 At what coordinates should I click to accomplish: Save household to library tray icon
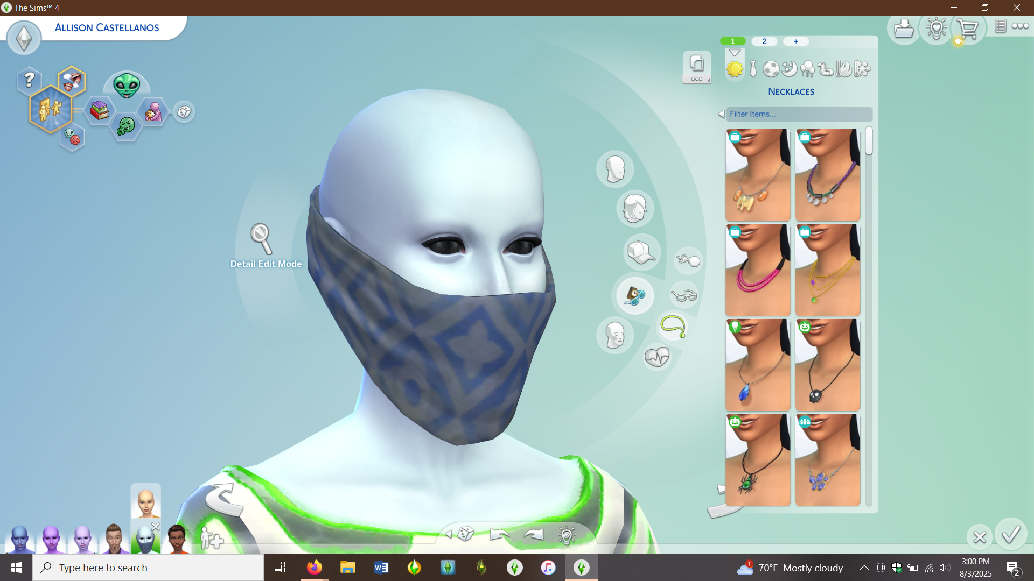(x=904, y=28)
